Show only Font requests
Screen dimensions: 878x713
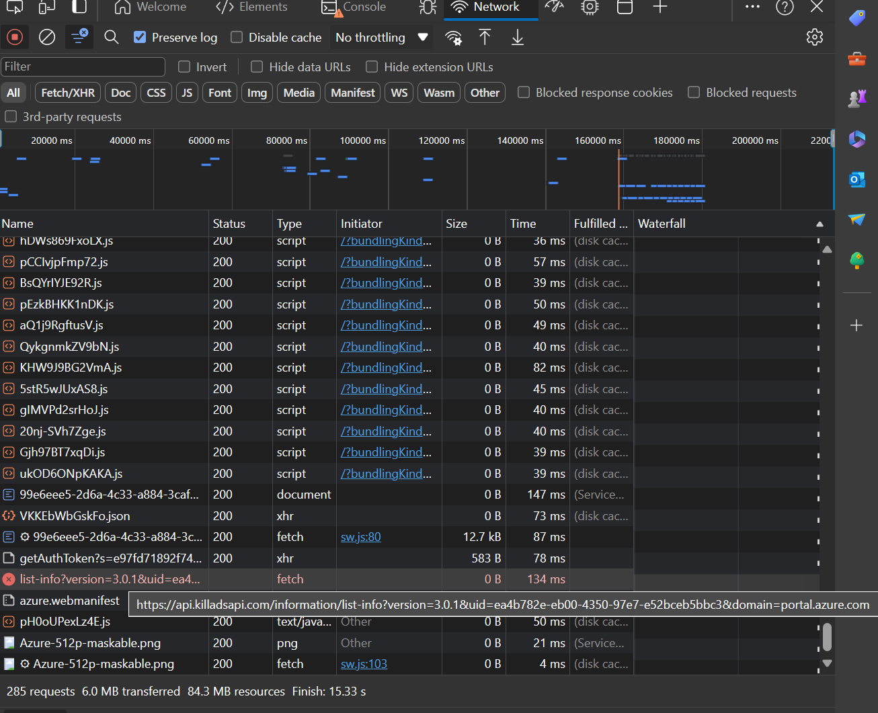point(220,93)
